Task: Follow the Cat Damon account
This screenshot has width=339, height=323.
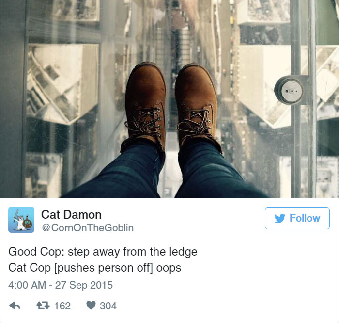Action: tap(297, 218)
